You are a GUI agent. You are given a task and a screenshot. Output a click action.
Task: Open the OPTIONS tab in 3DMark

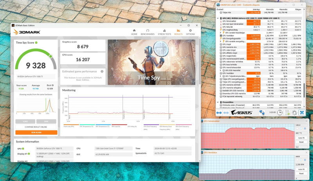coord(190,32)
